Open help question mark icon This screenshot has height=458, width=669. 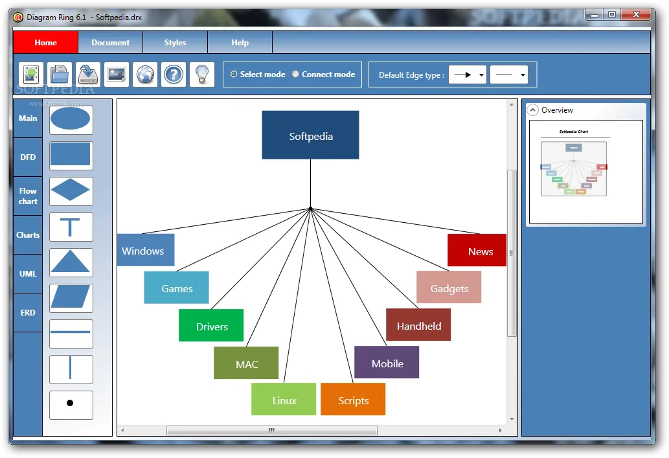[x=174, y=74]
